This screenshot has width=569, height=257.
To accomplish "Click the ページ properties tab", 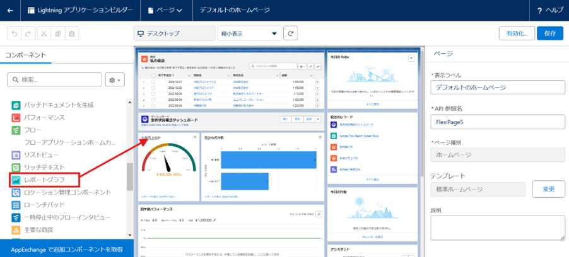I will click(444, 54).
